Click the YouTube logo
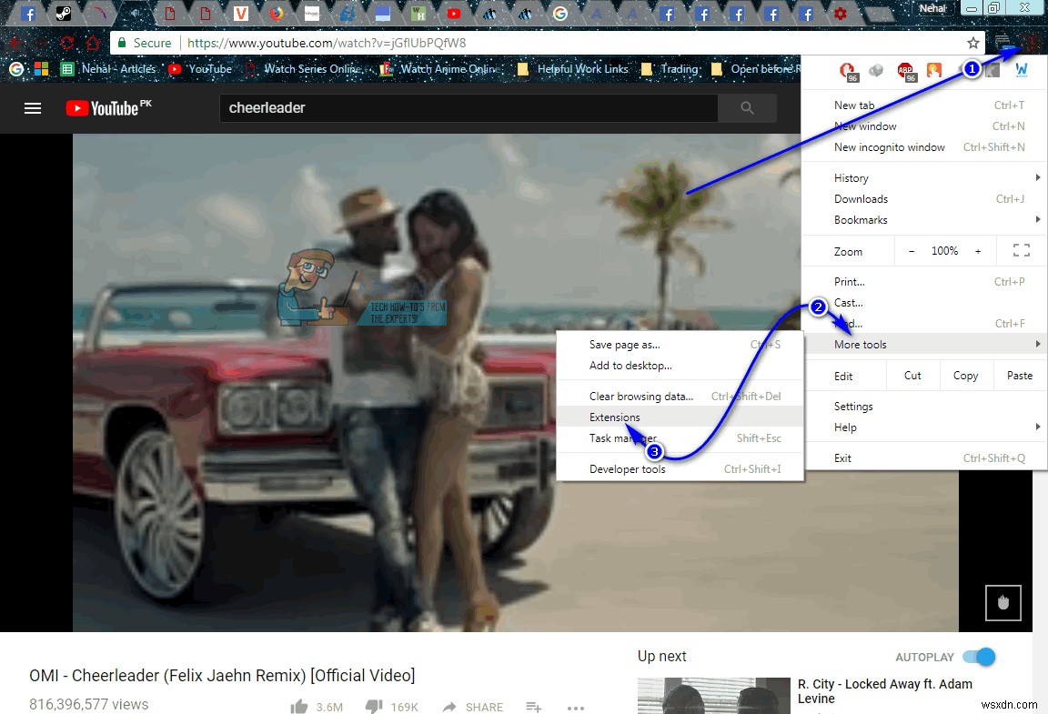 pyautogui.click(x=108, y=108)
